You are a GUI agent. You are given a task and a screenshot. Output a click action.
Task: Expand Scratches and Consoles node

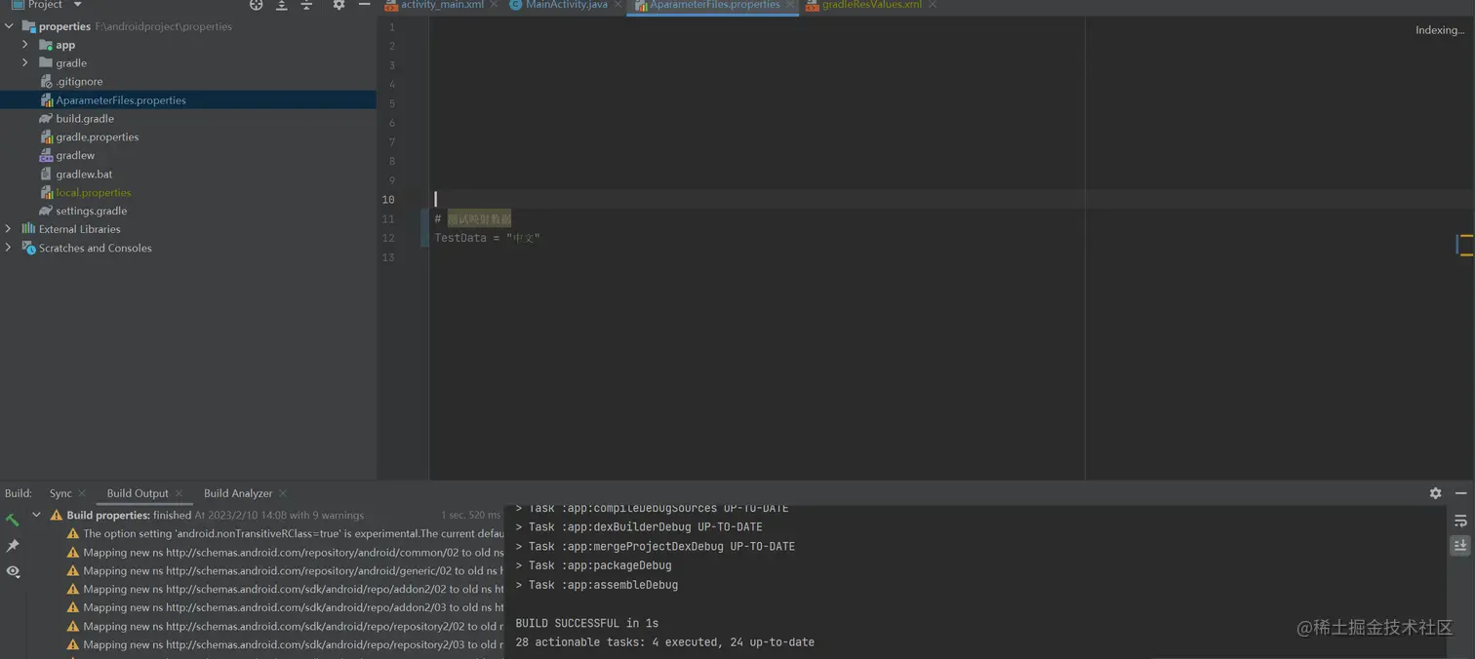point(9,248)
